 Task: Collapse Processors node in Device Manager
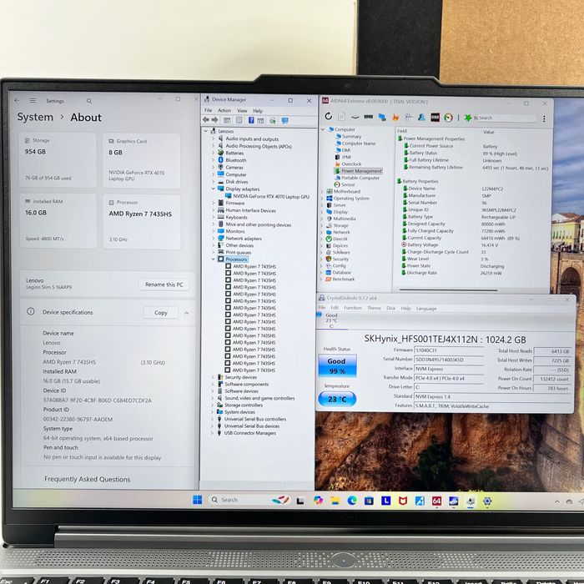point(214,259)
